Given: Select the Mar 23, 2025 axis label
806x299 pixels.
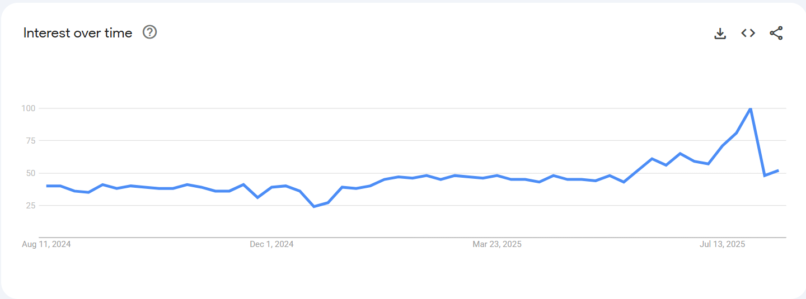Looking at the screenshot, I should [497, 244].
